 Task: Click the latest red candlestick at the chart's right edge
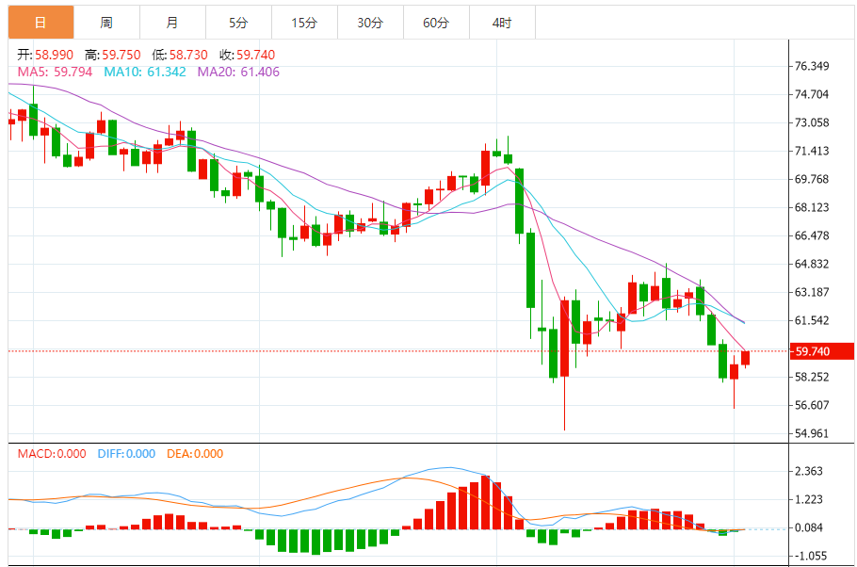pyautogui.click(x=746, y=358)
